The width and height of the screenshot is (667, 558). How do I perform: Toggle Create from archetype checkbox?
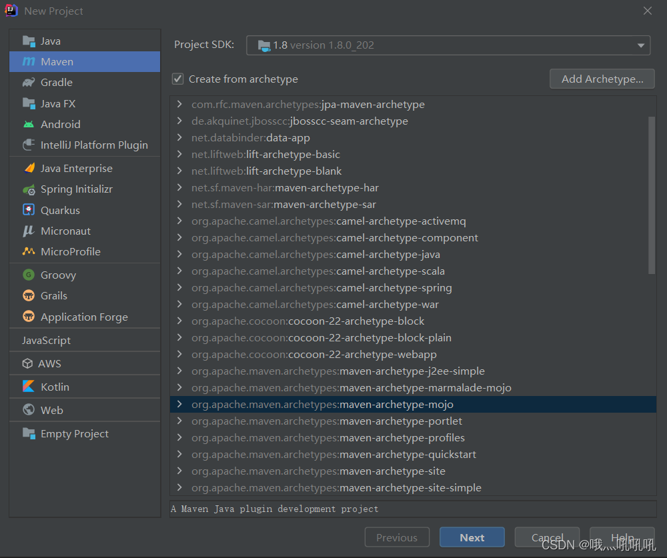(178, 79)
